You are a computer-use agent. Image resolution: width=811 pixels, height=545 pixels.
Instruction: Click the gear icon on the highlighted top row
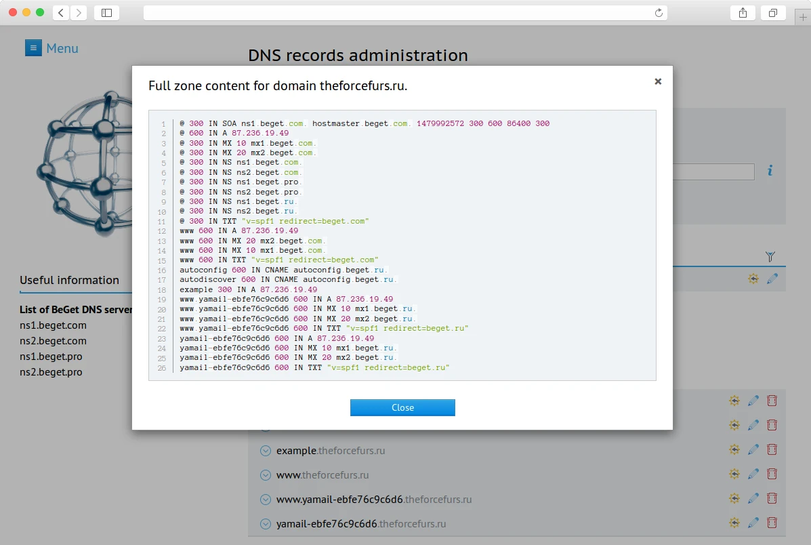753,279
